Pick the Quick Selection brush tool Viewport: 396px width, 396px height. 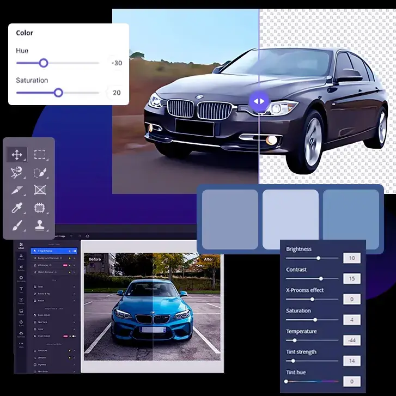coord(40,173)
